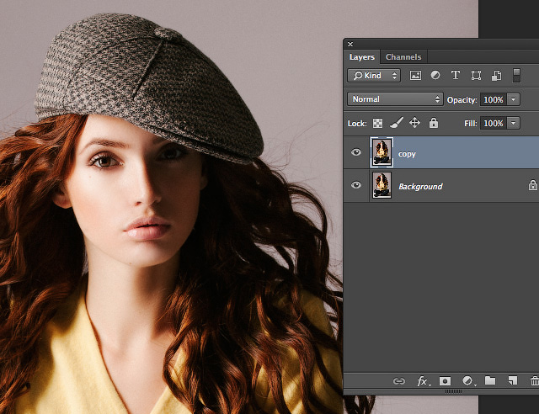
Task: Expand the Opacity slider arrow
Action: (x=514, y=99)
